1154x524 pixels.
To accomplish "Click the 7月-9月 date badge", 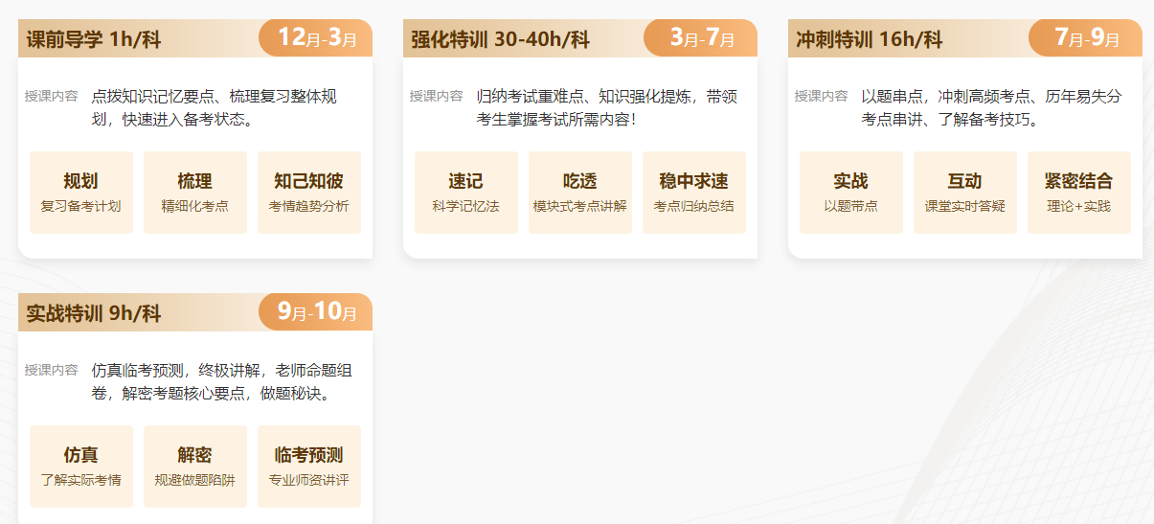I will click(1086, 38).
